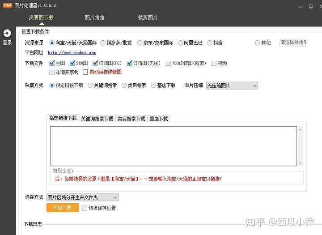The width and height of the screenshot is (322, 235).
Task: Switch to the 指定链接下载 sub-tab
Action: (63, 118)
